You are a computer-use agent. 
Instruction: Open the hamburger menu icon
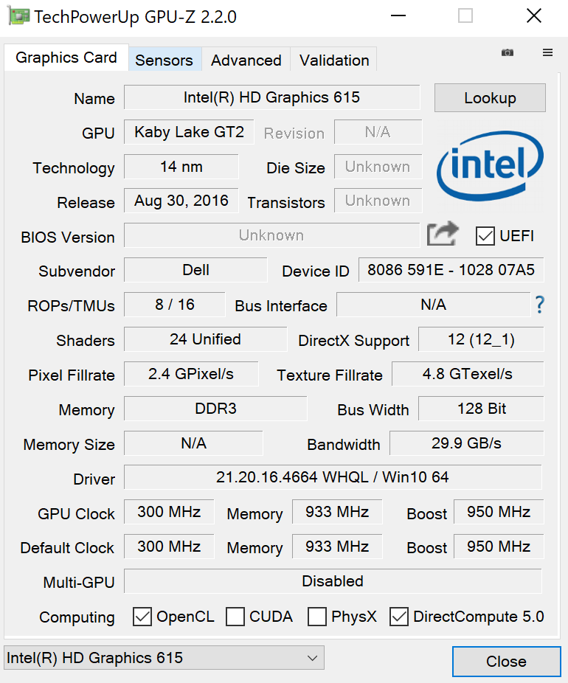(x=547, y=52)
